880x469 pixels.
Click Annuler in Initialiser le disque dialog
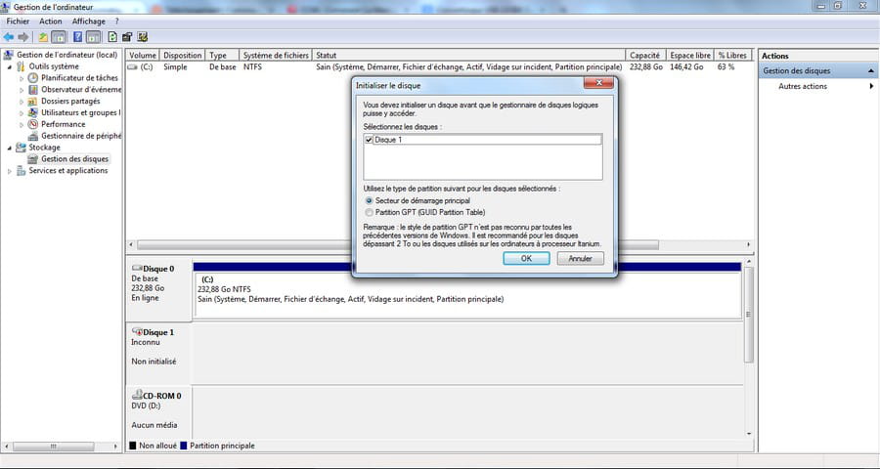[580, 259]
